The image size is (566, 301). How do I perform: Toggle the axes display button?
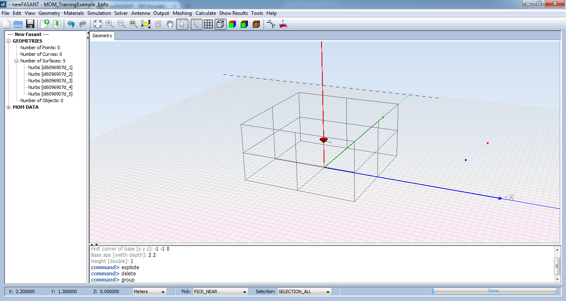pos(196,24)
